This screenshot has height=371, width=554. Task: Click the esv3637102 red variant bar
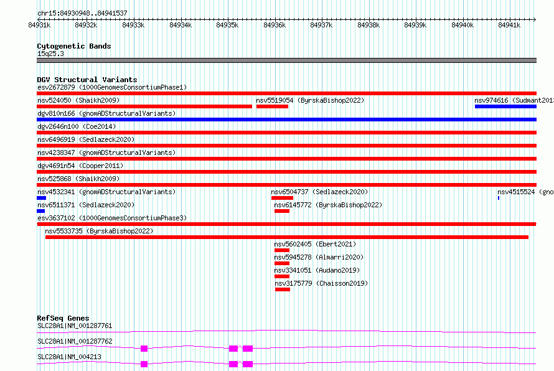click(286, 224)
